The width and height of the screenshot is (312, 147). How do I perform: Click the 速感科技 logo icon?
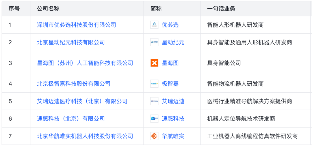tap(154, 119)
